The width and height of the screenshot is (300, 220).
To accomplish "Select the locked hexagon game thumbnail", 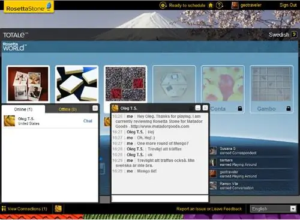I will [174, 84].
